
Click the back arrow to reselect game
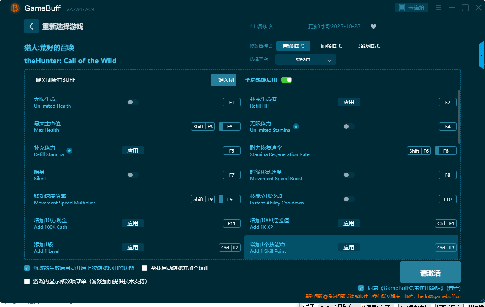click(31, 26)
